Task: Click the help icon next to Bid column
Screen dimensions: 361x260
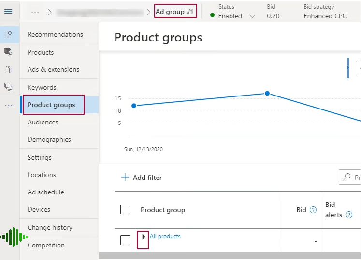Action: coord(313,210)
